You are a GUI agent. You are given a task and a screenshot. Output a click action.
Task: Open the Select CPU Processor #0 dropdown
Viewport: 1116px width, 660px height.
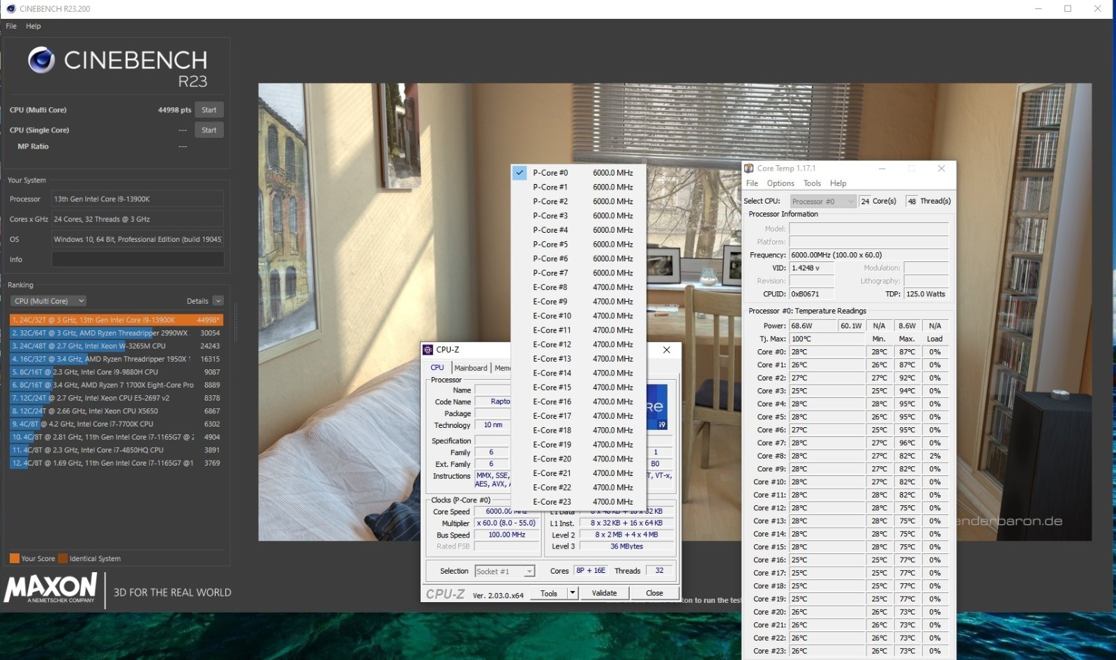823,201
